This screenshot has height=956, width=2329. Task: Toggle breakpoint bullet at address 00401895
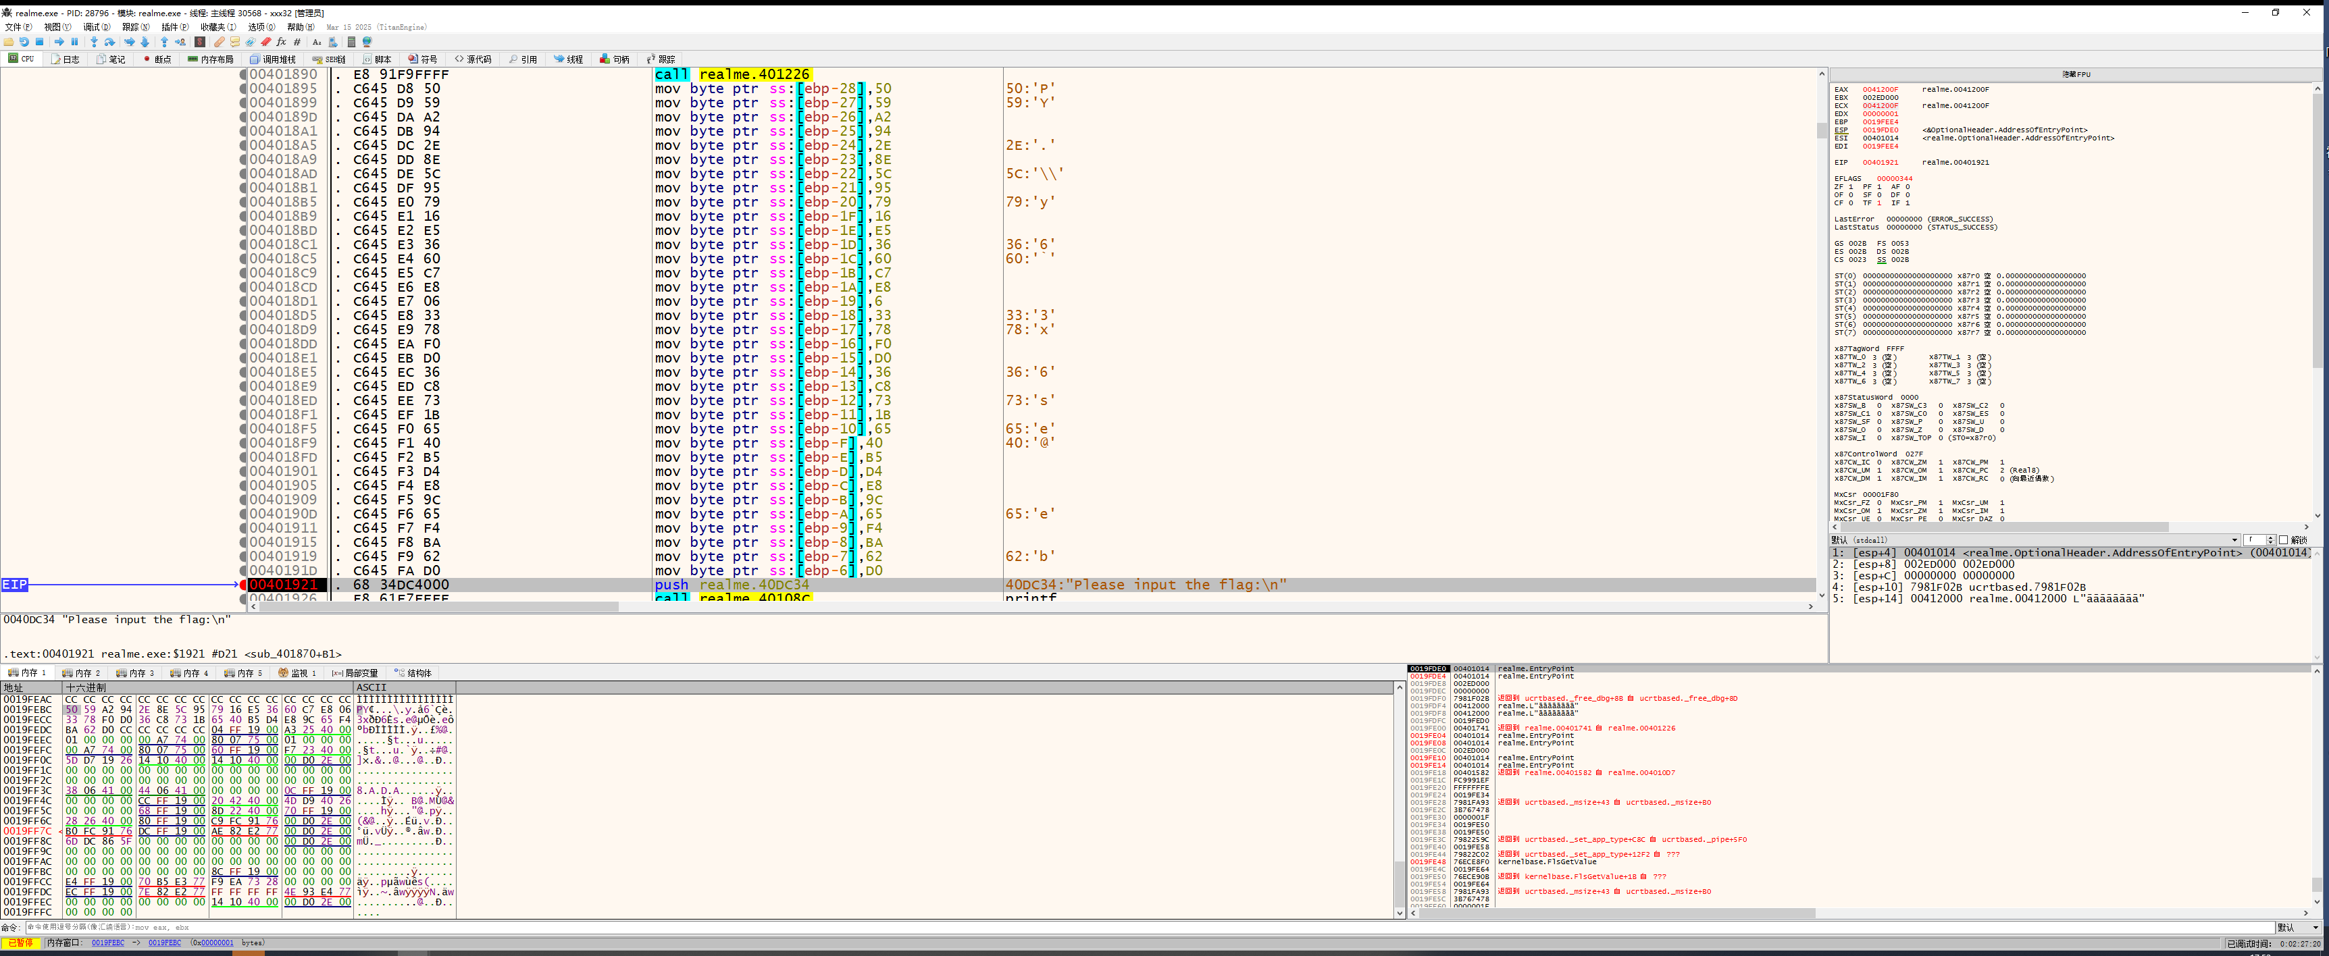[x=243, y=88]
